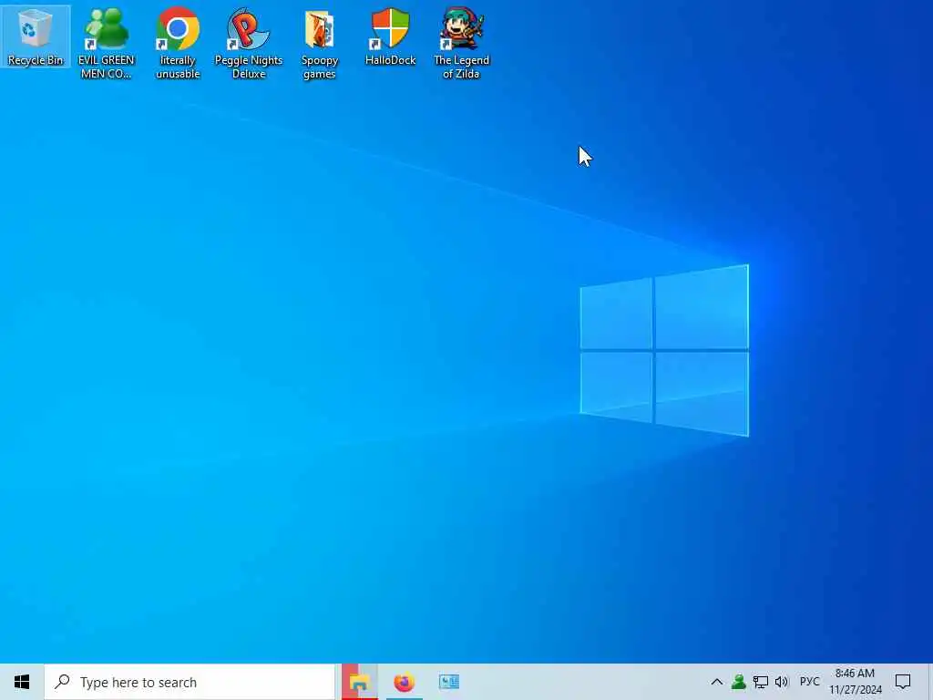This screenshot has width=933, height=700.
Task: Select the HalloDock shield shortcut
Action: 390,36
